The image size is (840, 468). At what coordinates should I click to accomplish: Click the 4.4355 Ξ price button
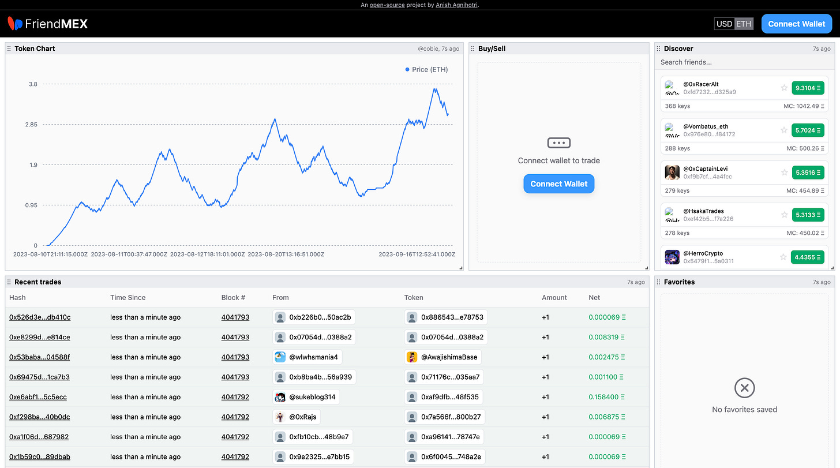[808, 257]
